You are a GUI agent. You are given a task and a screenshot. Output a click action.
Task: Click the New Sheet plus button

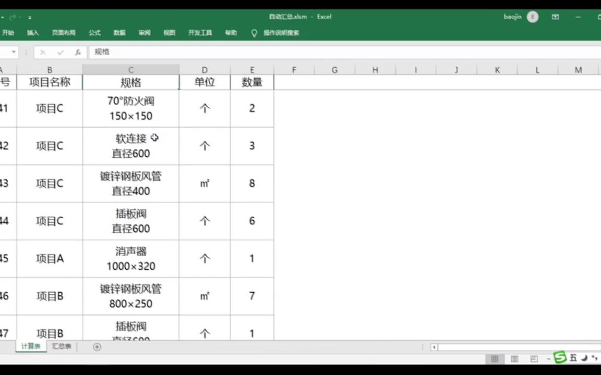[x=97, y=346]
